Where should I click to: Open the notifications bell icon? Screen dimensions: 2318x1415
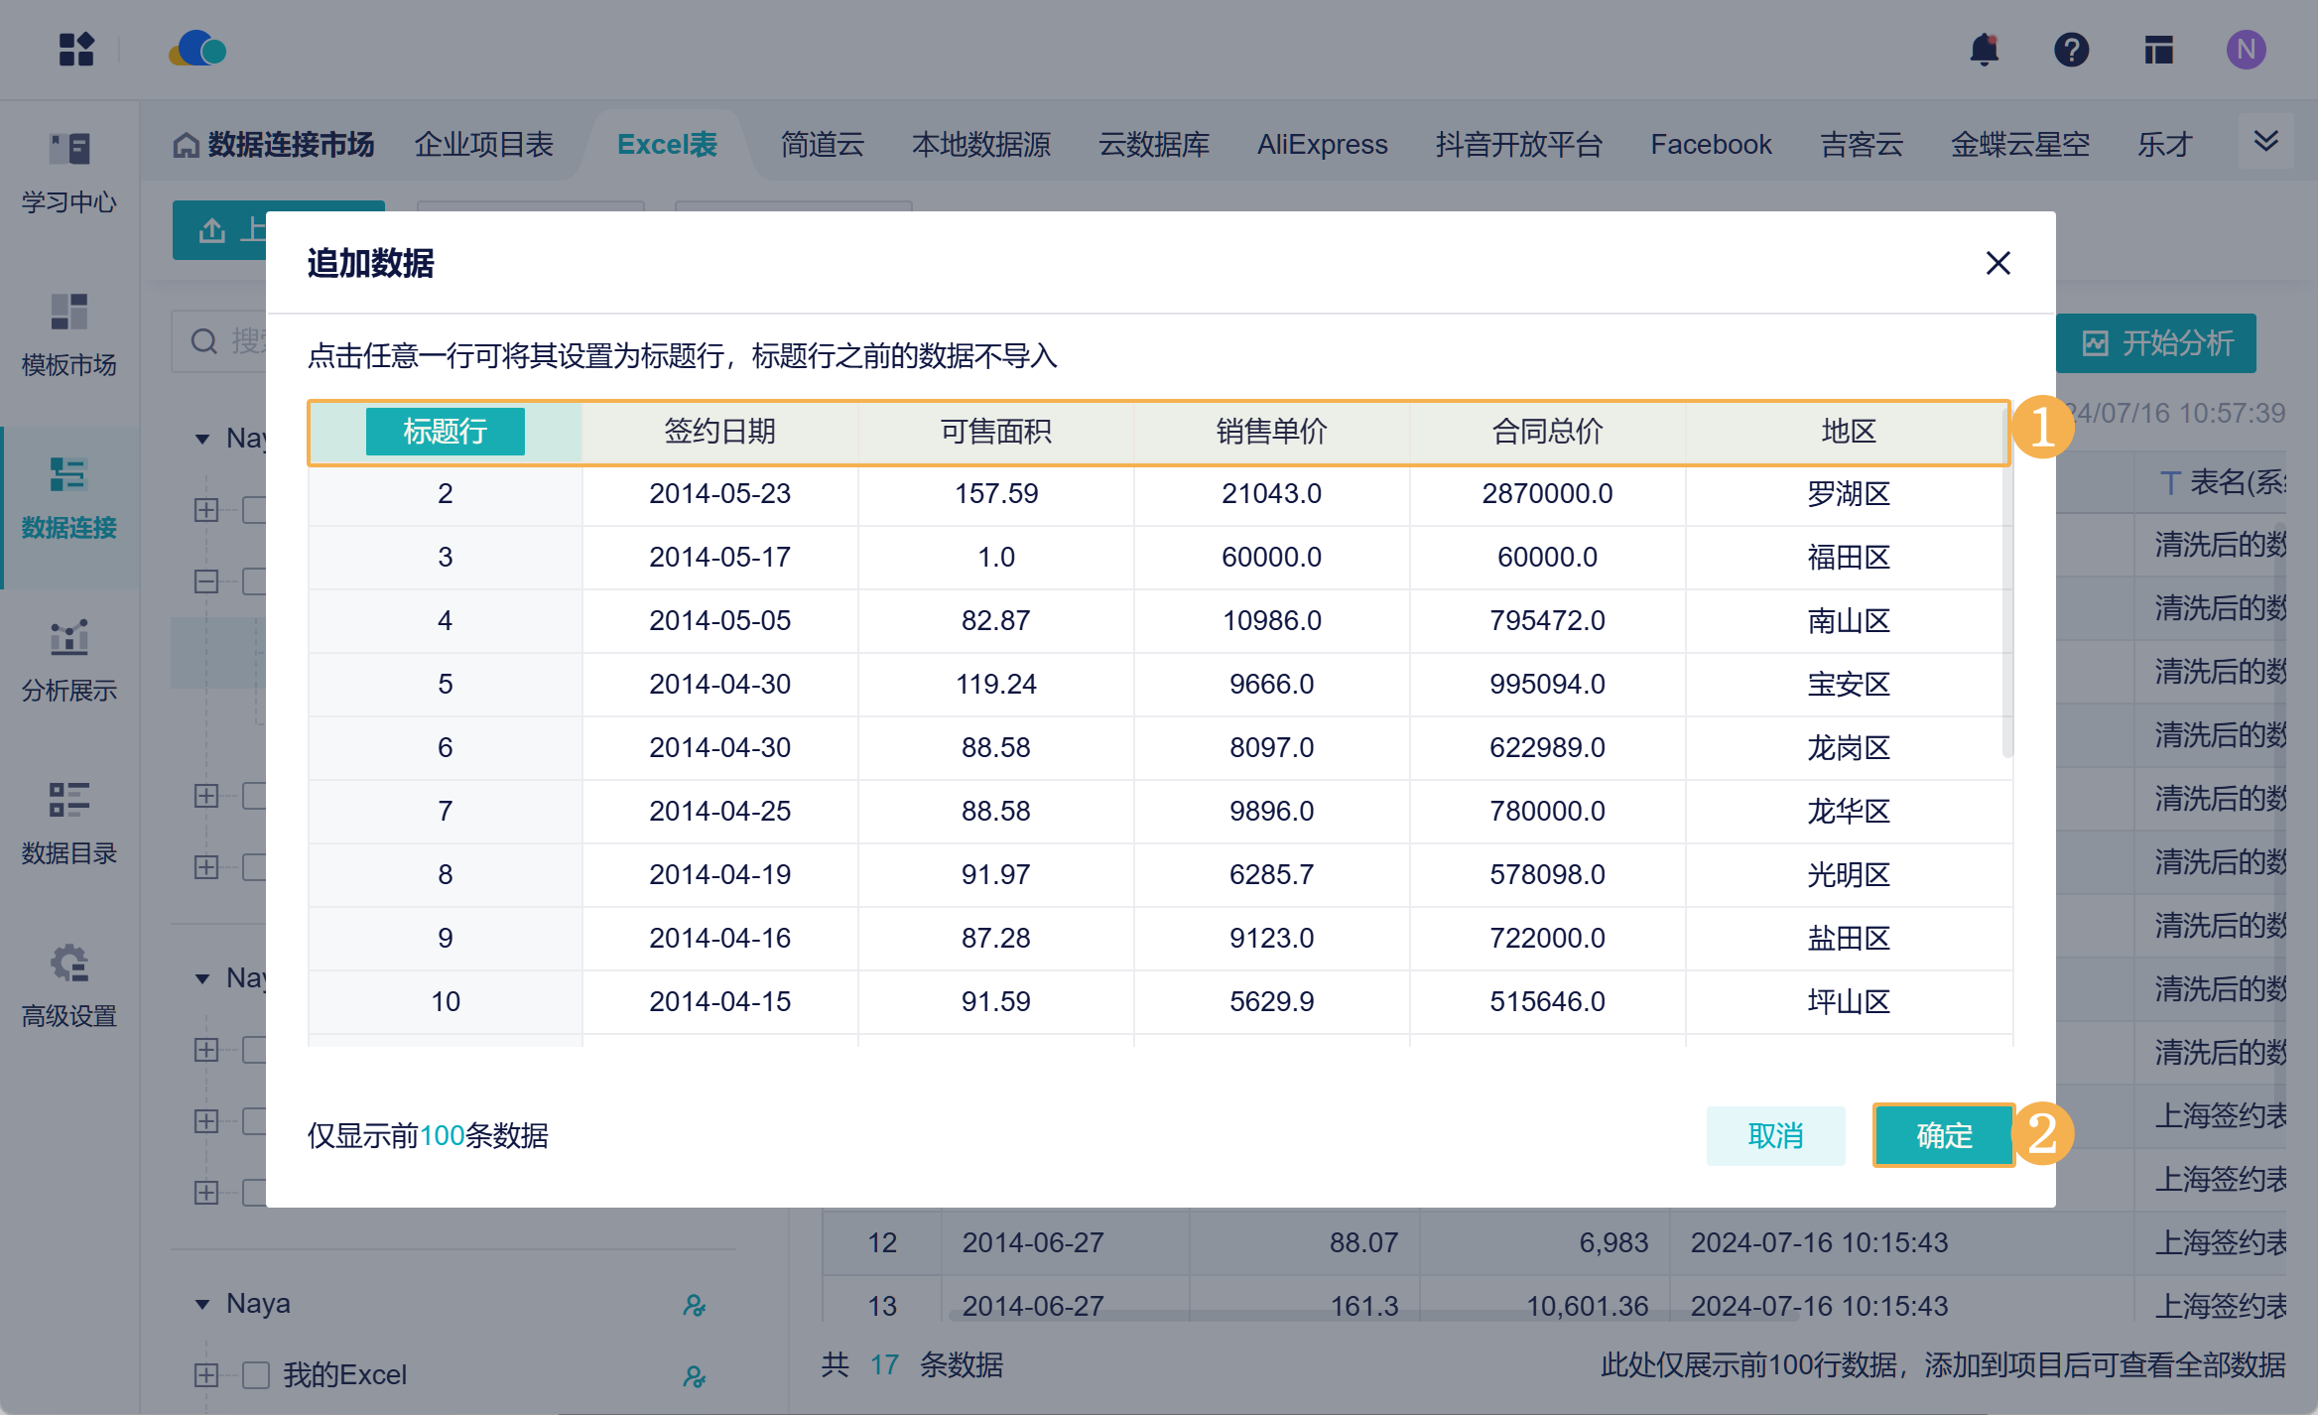click(x=1984, y=50)
